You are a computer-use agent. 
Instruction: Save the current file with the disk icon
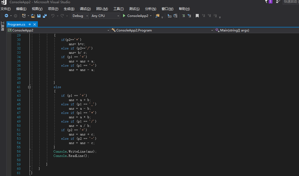click(39, 16)
